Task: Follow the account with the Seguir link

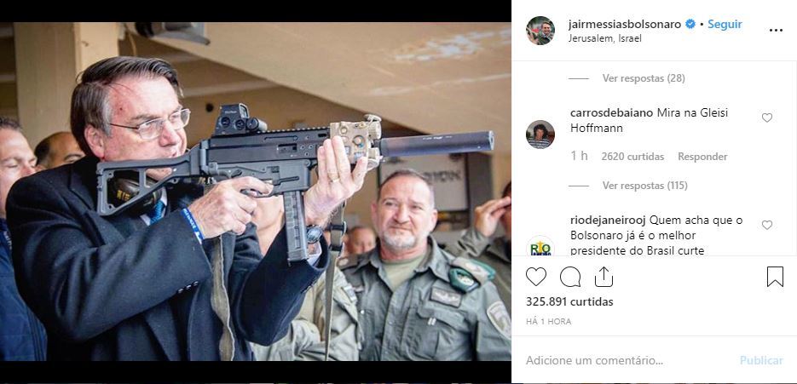Action: pyautogui.click(x=725, y=24)
